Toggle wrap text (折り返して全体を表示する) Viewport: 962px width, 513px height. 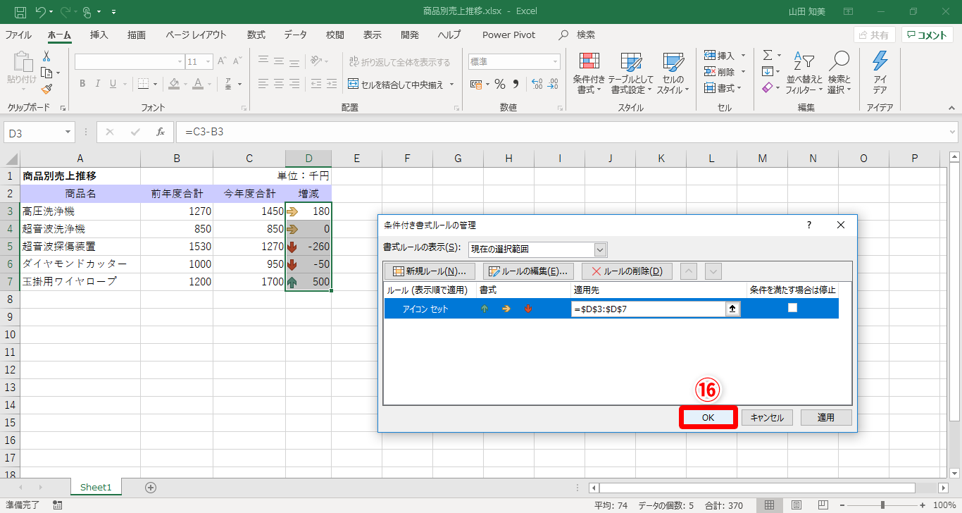(400, 62)
